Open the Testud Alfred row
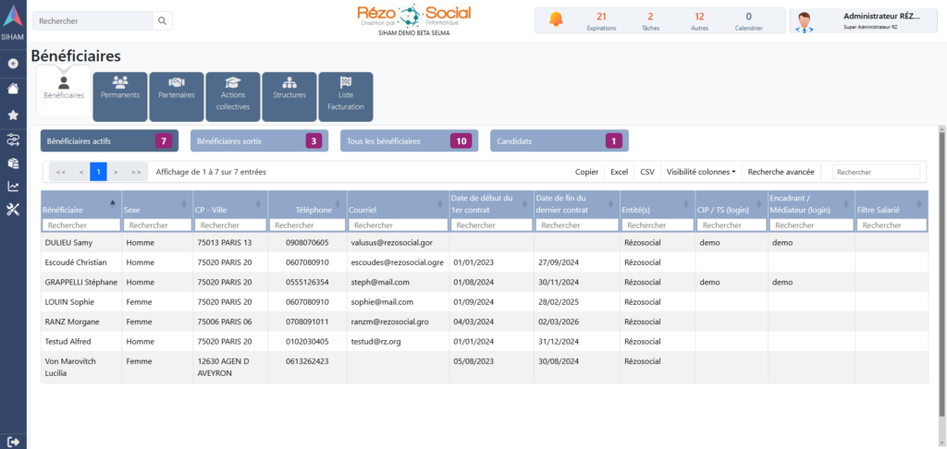Viewport: 947px width, 449px height. pyautogui.click(x=485, y=341)
